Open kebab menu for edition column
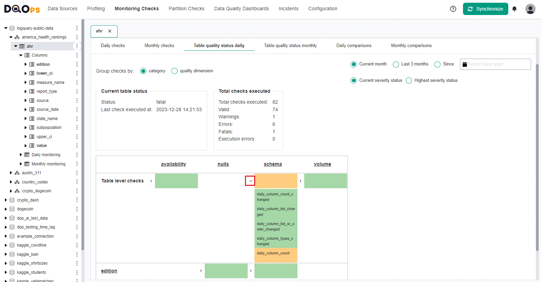The image size is (541, 282). [77, 64]
